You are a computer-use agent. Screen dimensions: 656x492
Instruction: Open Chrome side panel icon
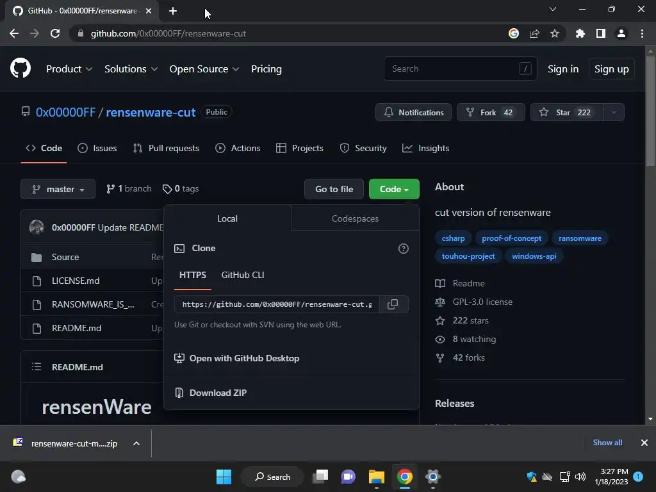(601, 33)
